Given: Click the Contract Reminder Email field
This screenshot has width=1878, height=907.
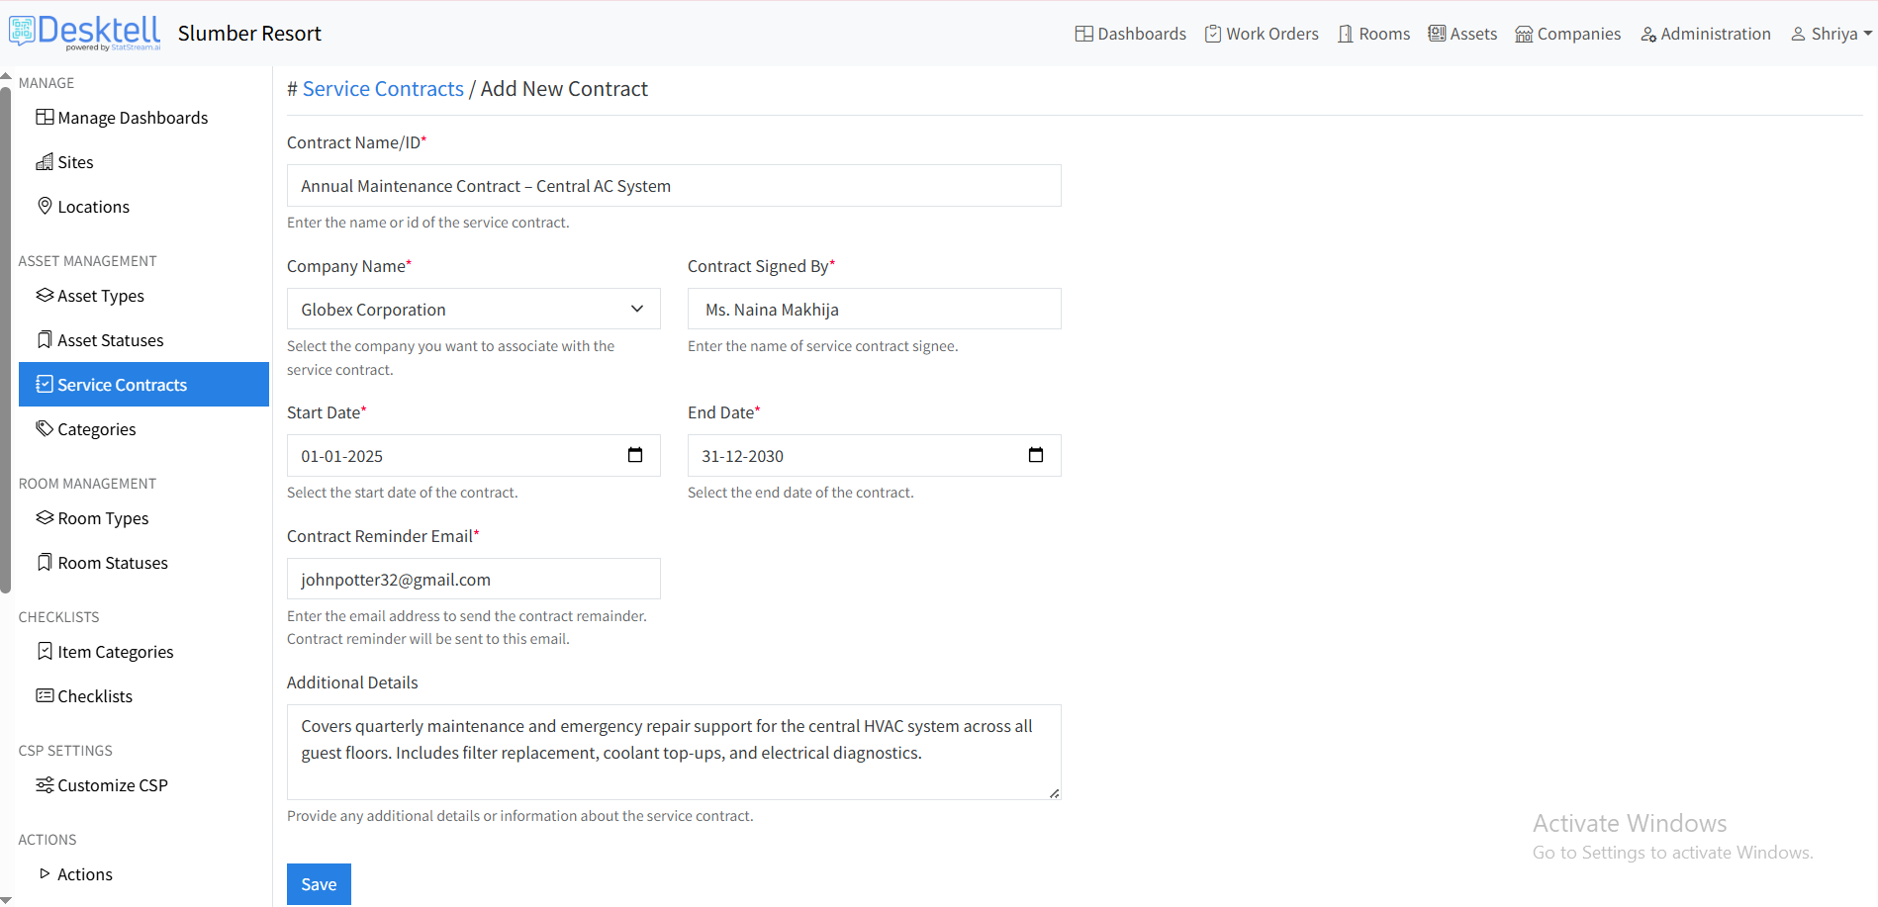Looking at the screenshot, I should [x=473, y=579].
